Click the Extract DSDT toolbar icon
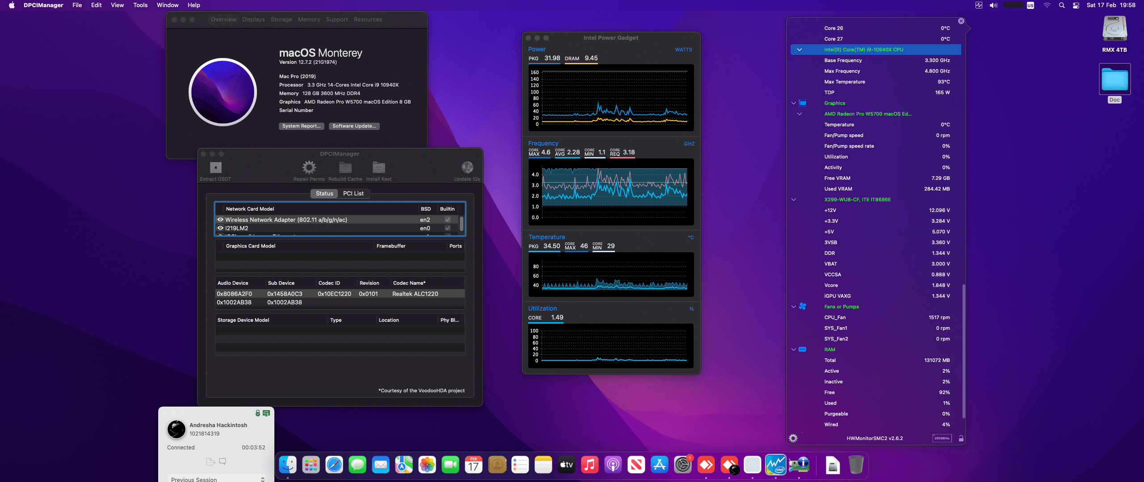This screenshot has height=482, width=1144. [x=215, y=168]
